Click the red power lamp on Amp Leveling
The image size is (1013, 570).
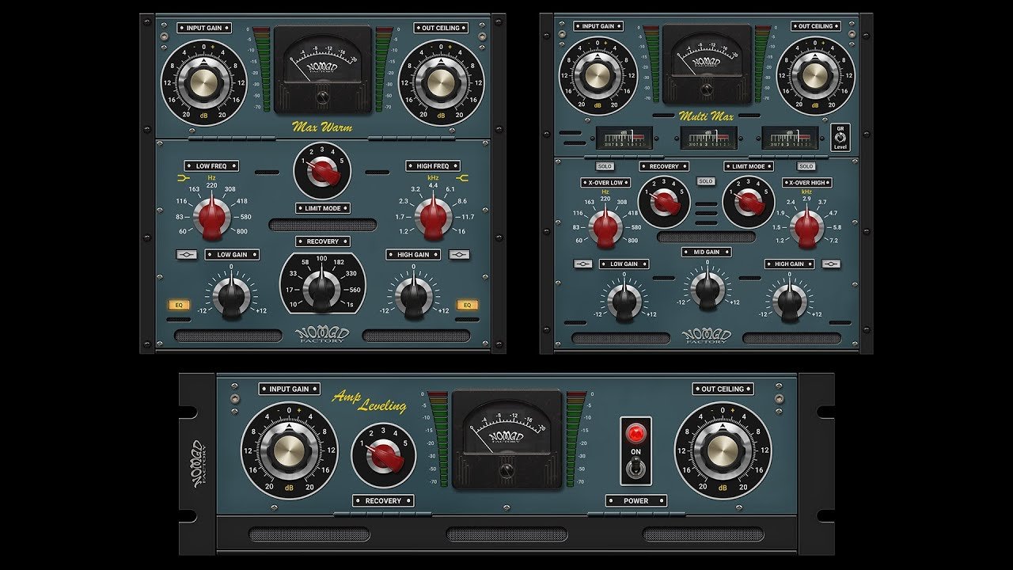pyautogui.click(x=635, y=434)
